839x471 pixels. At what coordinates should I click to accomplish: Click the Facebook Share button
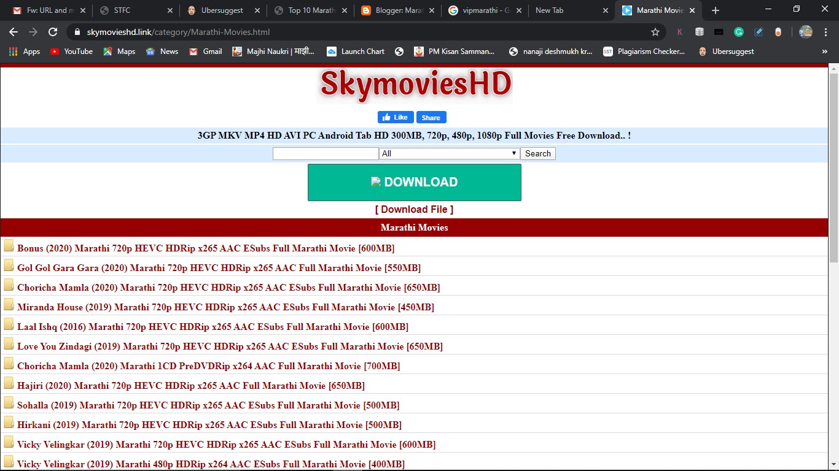point(431,117)
